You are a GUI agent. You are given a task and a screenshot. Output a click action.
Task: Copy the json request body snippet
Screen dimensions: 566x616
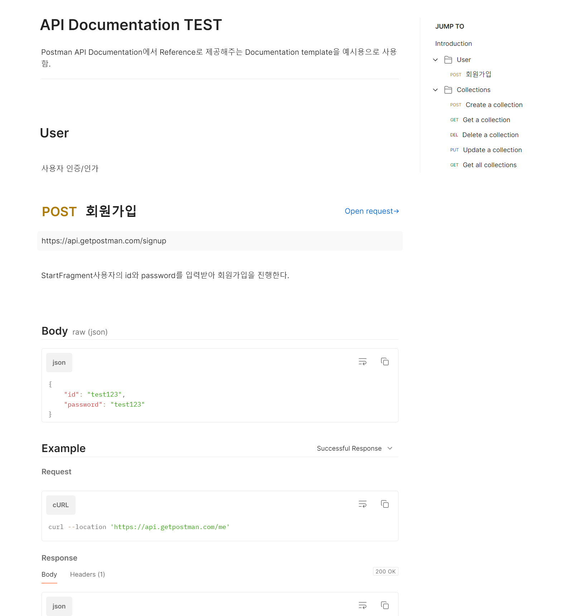[385, 362]
